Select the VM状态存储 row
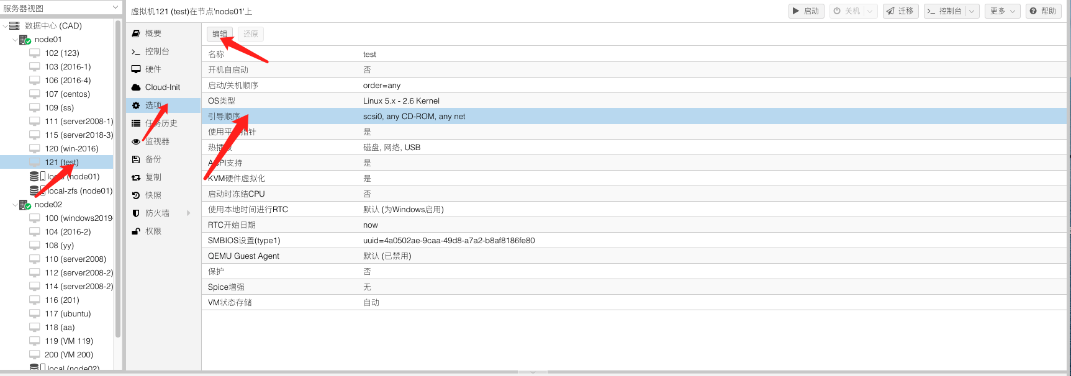The height and width of the screenshot is (376, 1071). 635,303
